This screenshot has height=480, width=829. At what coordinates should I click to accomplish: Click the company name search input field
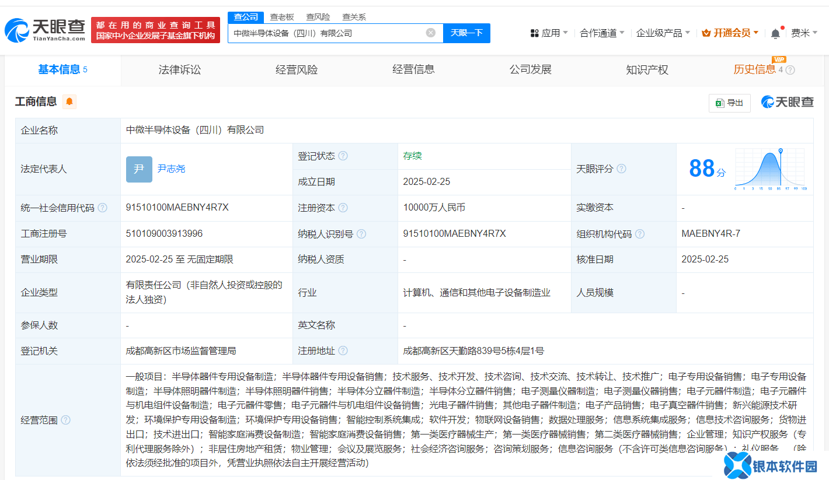(x=327, y=33)
